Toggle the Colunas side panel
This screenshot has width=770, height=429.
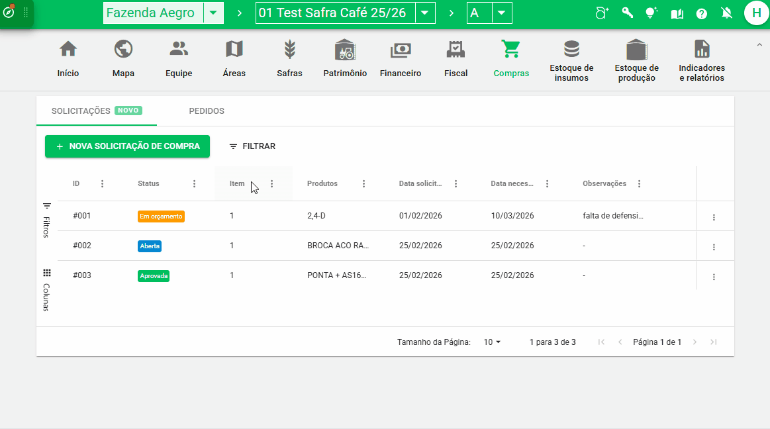pos(46,289)
